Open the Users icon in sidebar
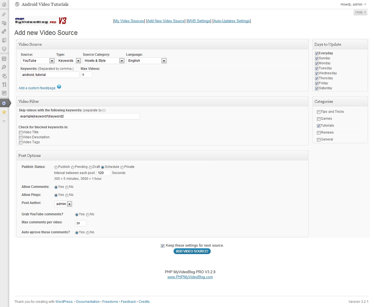 tap(4, 76)
